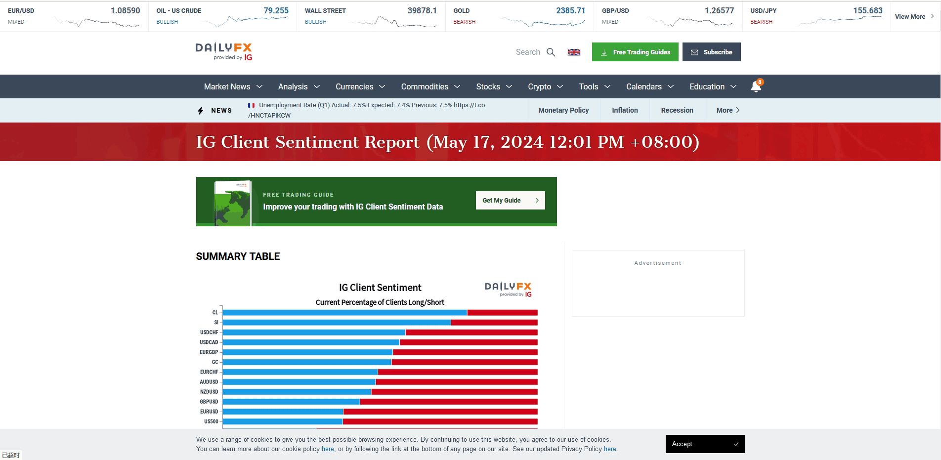Click the IG Client Sentiment Report title
941x460 pixels.
tap(447, 142)
